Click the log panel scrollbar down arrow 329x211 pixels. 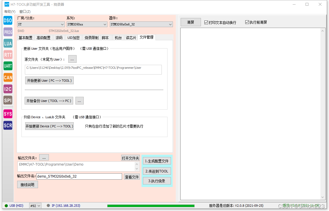tap(322, 197)
